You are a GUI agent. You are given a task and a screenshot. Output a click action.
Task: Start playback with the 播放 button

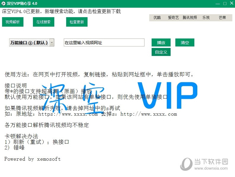161,43
